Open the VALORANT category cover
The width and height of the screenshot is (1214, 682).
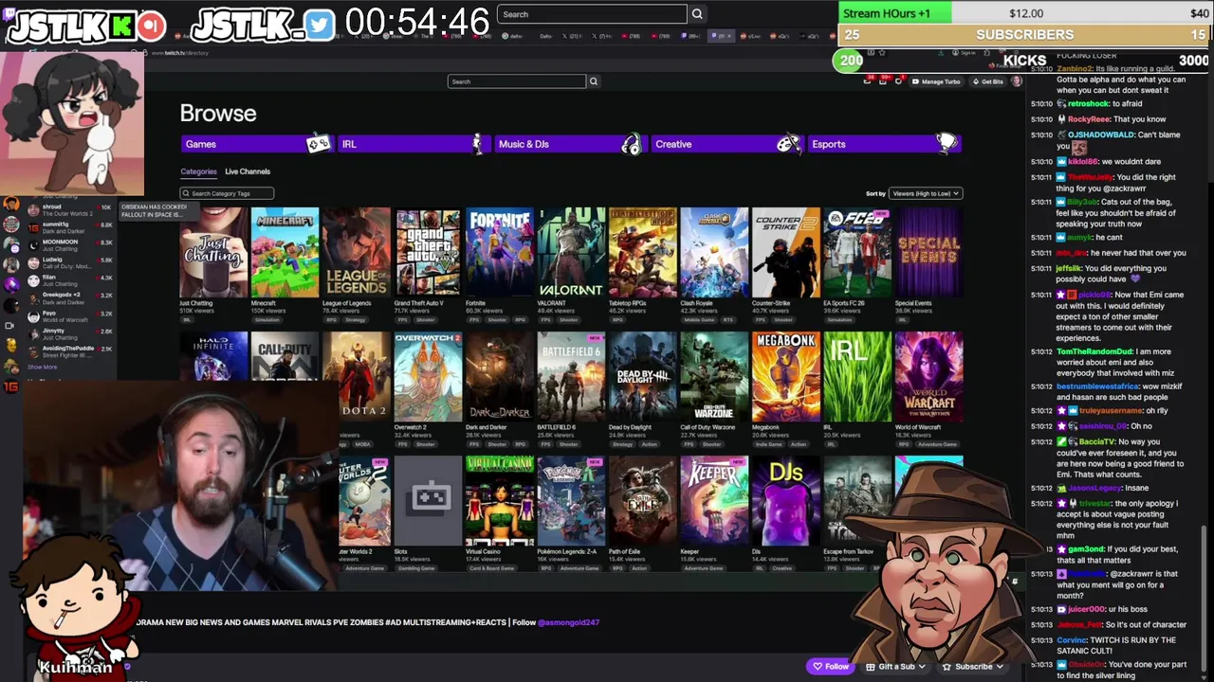571,253
